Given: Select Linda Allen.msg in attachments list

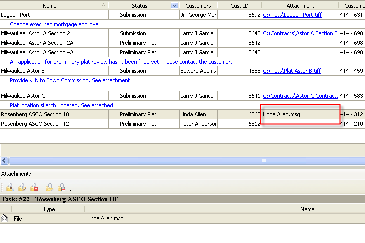Looking at the screenshot, I should click(x=105, y=218).
